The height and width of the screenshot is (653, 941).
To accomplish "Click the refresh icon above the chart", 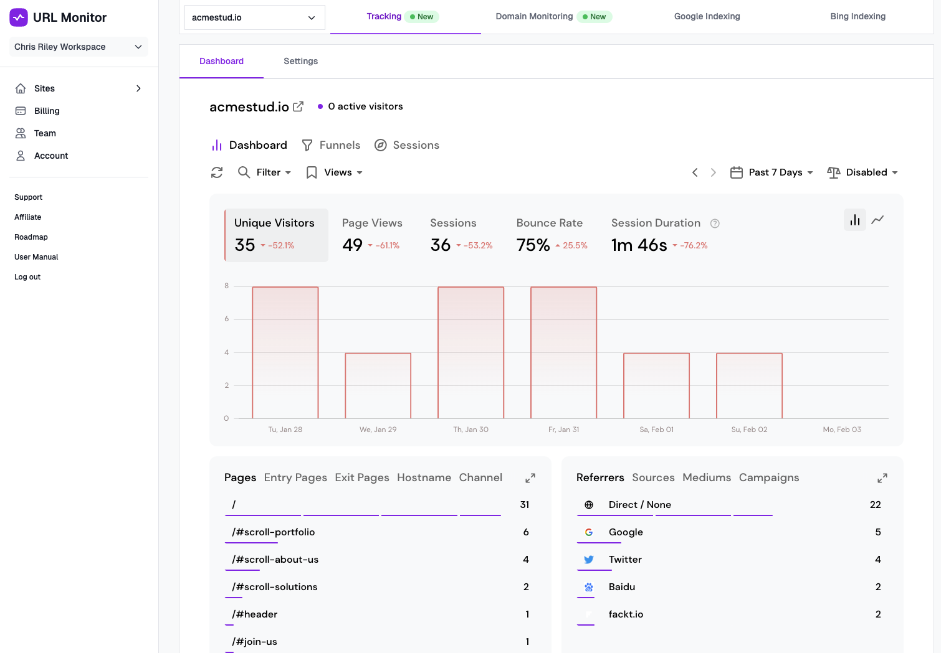I will (216, 172).
